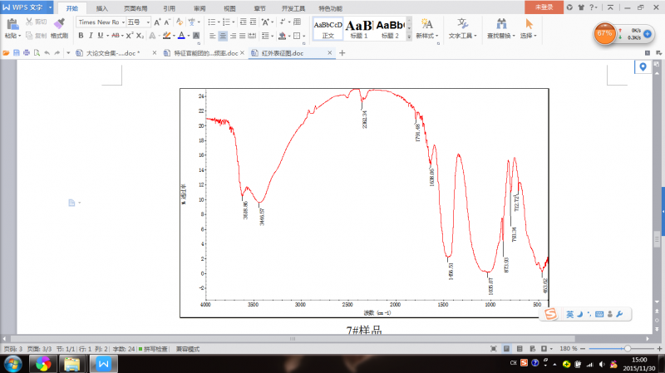The width and height of the screenshot is (665, 373).
Task: Switch to 插入 ribbon tab
Action: (x=101, y=8)
